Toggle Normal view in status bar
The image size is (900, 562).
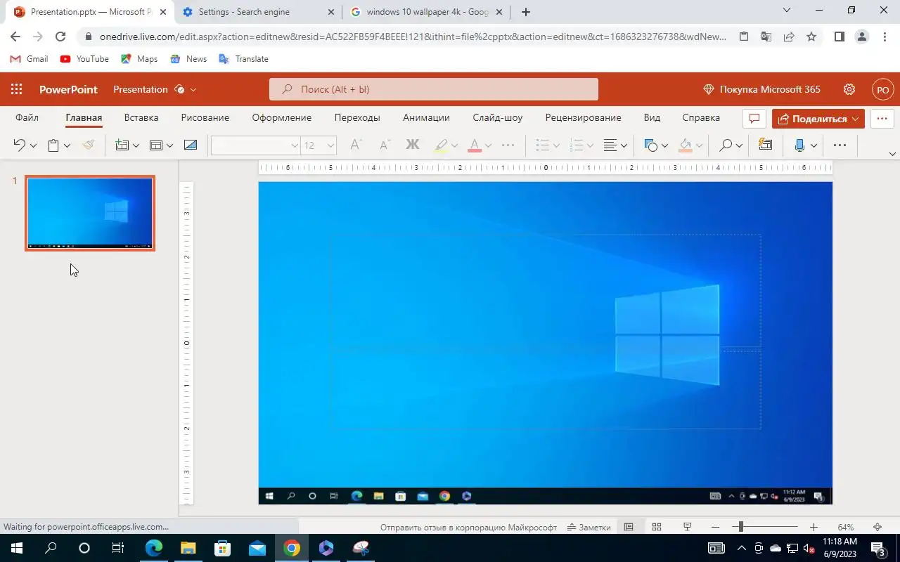click(629, 527)
